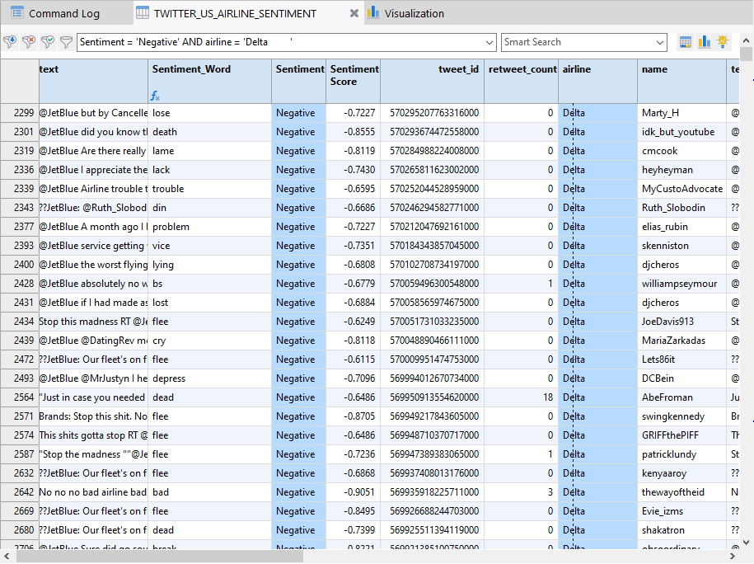Click the funnel icon with green checkmark
The height and width of the screenshot is (564, 754).
47,42
